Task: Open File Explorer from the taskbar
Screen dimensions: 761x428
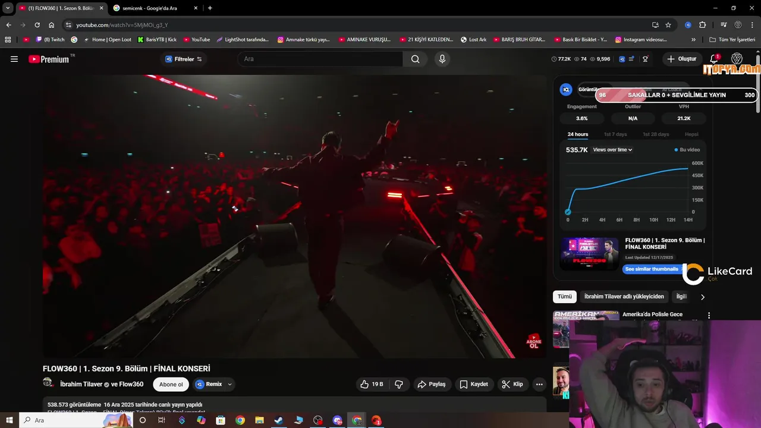Action: 259,420
